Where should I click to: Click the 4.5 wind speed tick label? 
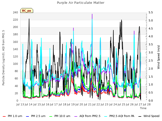tap(151, 28)
